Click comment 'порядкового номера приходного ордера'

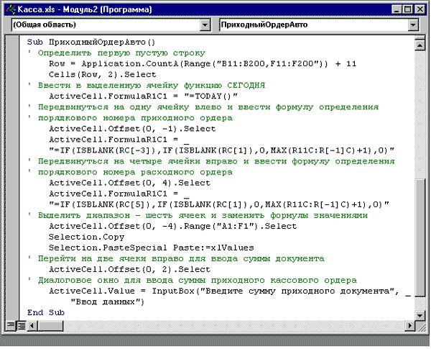pyautogui.click(x=135, y=118)
